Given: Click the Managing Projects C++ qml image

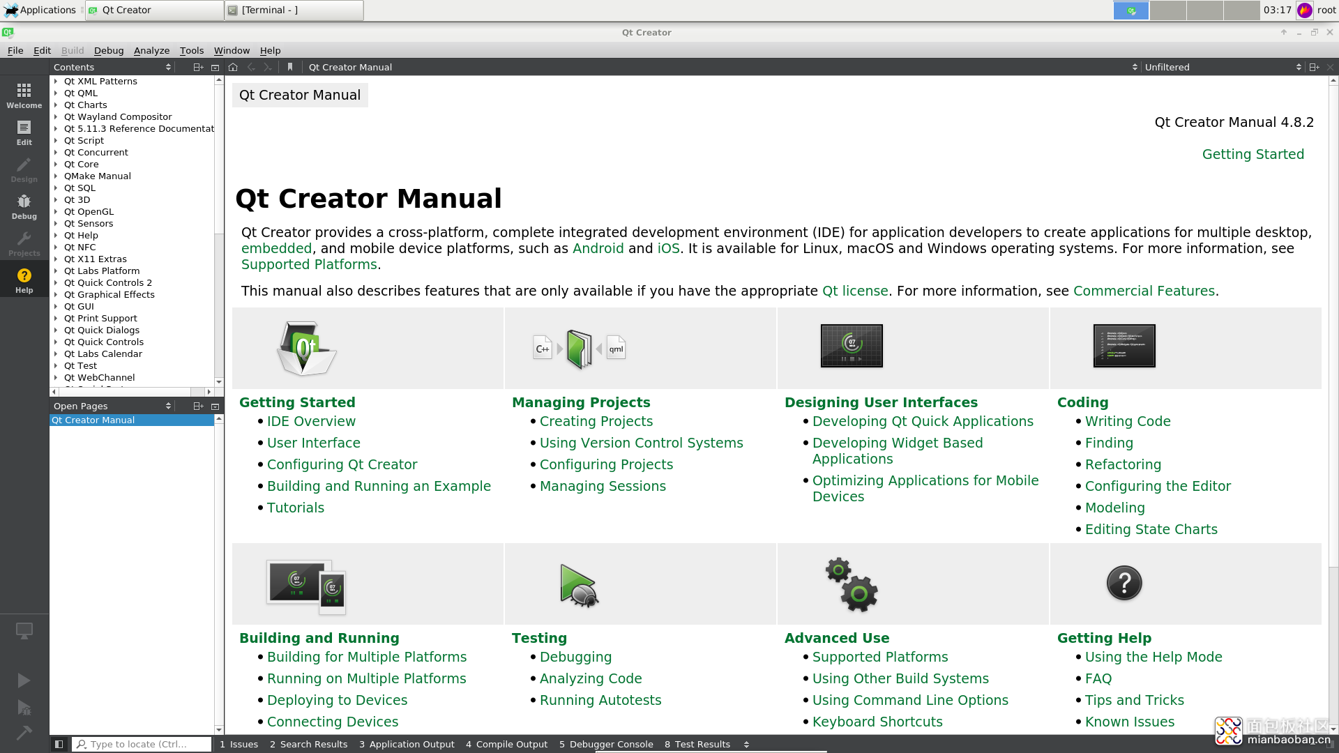Looking at the screenshot, I should tap(580, 349).
